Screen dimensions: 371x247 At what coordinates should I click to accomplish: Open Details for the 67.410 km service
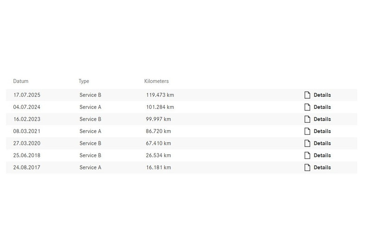[322, 143]
